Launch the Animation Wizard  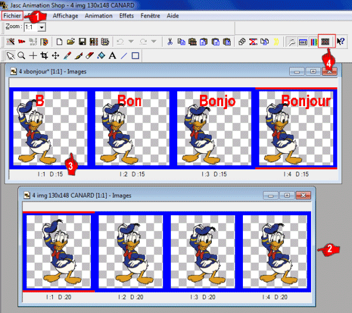[x=11, y=42]
